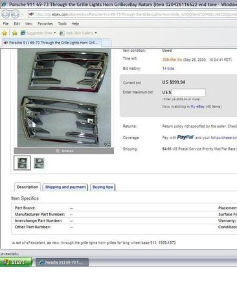The width and height of the screenshot is (237, 282).
Task: Select the Porsche 911 taskbar window button
Action: (x=62, y=263)
